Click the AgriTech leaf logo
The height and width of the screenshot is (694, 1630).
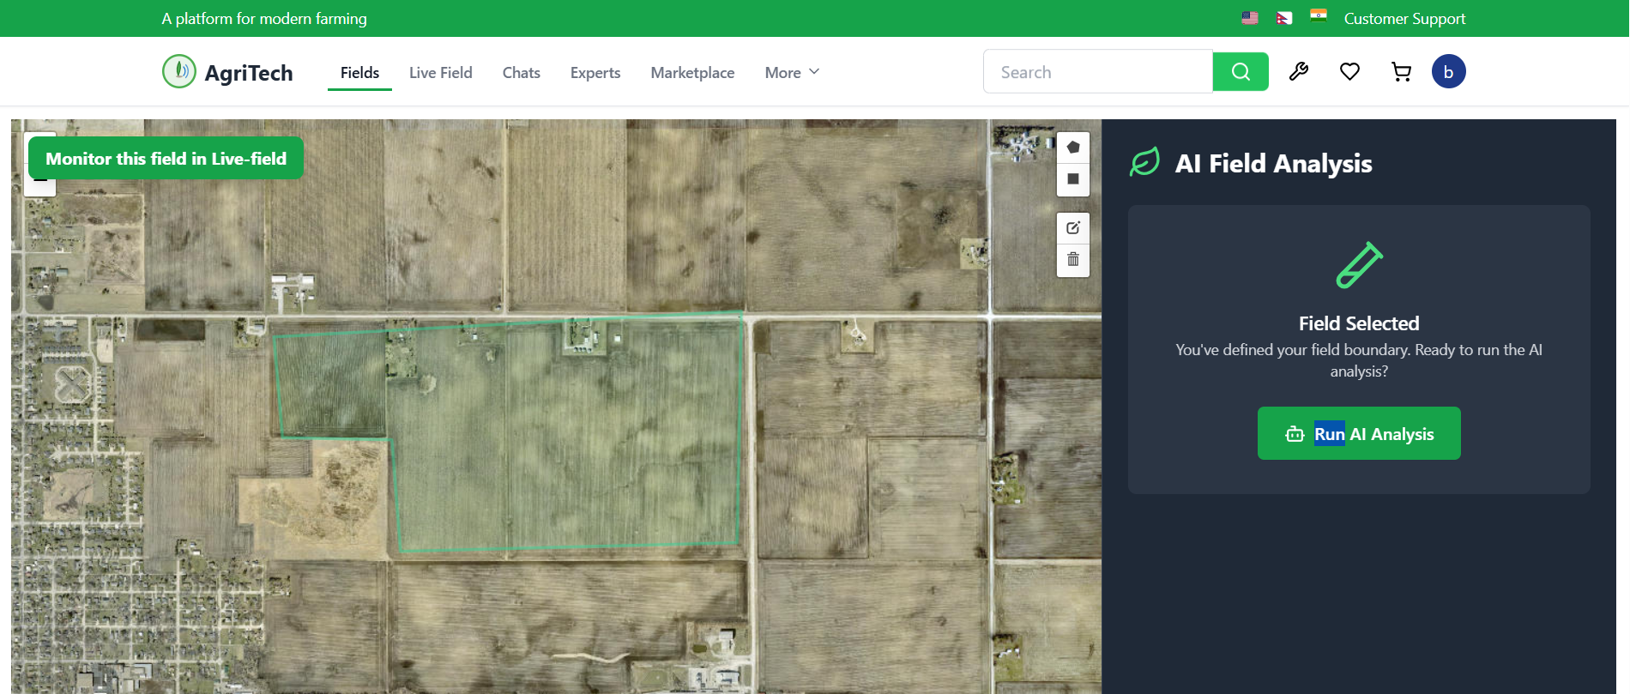pos(179,72)
